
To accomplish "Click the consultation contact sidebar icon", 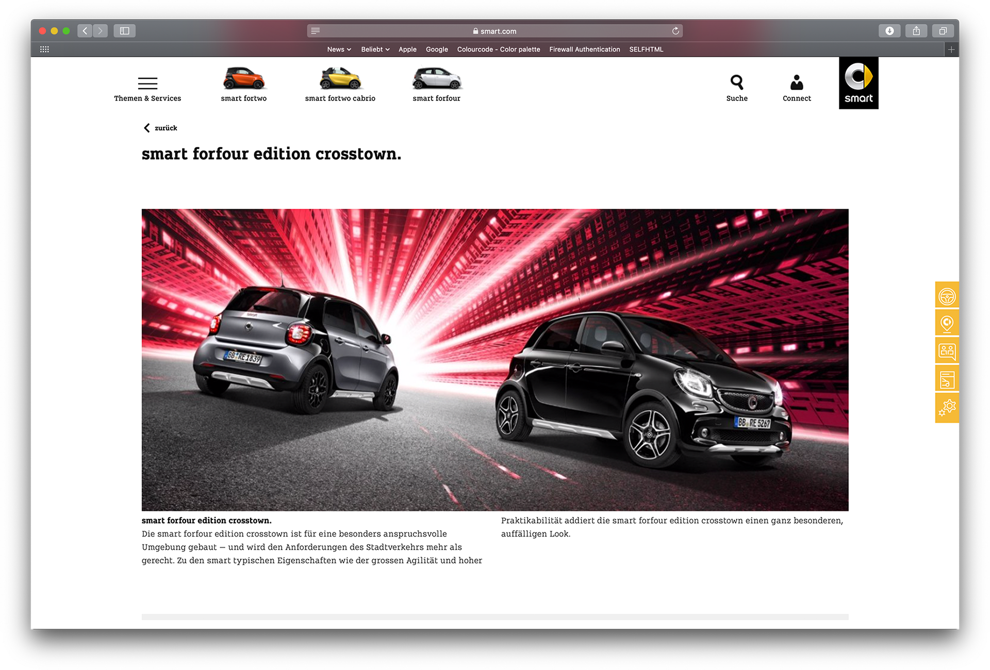I will (x=947, y=351).
